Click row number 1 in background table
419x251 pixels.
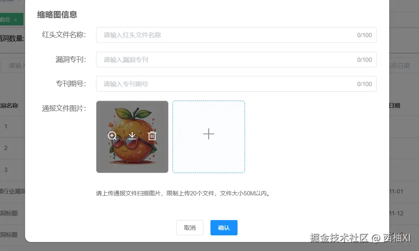6,126
